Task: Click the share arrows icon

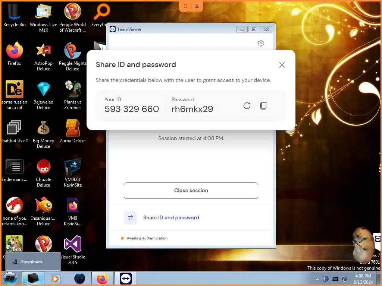Action: click(131, 217)
